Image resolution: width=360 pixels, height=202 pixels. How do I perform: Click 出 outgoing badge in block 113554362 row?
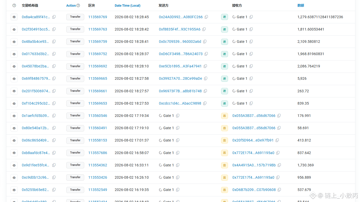click(224, 165)
